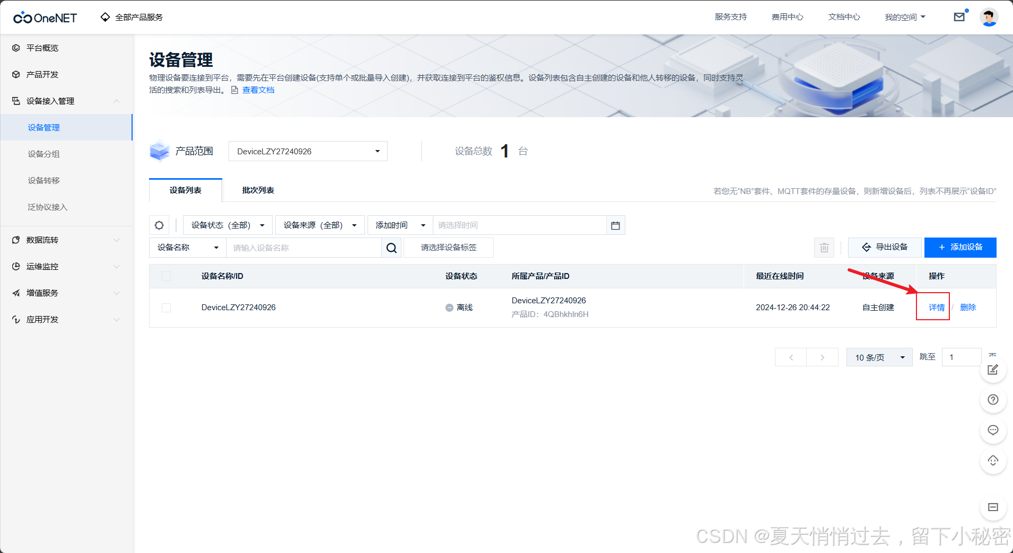Focus the 跳至 page number field
This screenshot has height=553, width=1013.
[962, 357]
